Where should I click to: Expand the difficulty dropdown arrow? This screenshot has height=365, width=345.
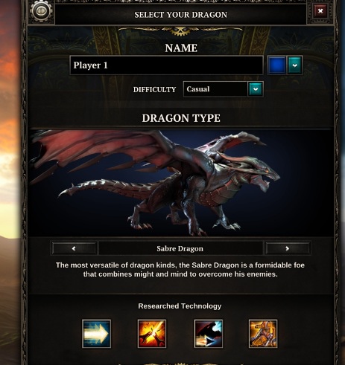[x=256, y=89]
